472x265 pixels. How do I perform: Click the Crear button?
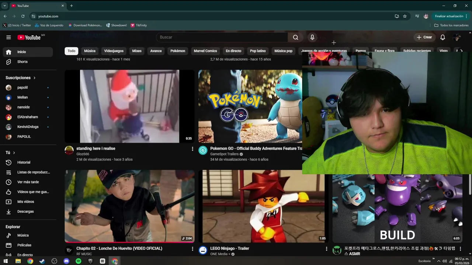click(424, 37)
